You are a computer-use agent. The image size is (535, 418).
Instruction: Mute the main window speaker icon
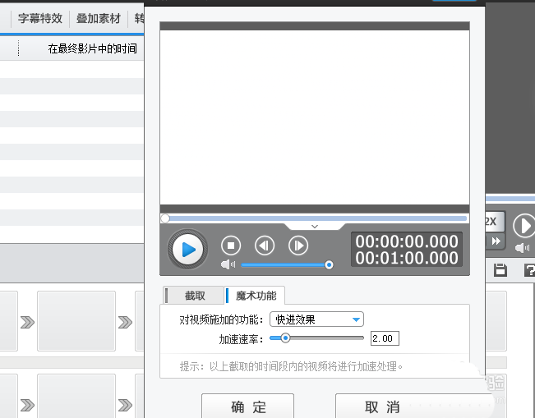click(x=522, y=248)
